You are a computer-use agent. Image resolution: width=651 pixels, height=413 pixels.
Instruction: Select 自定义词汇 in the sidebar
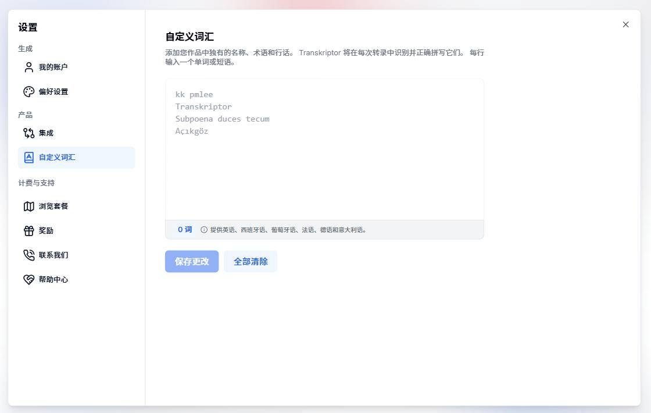76,158
